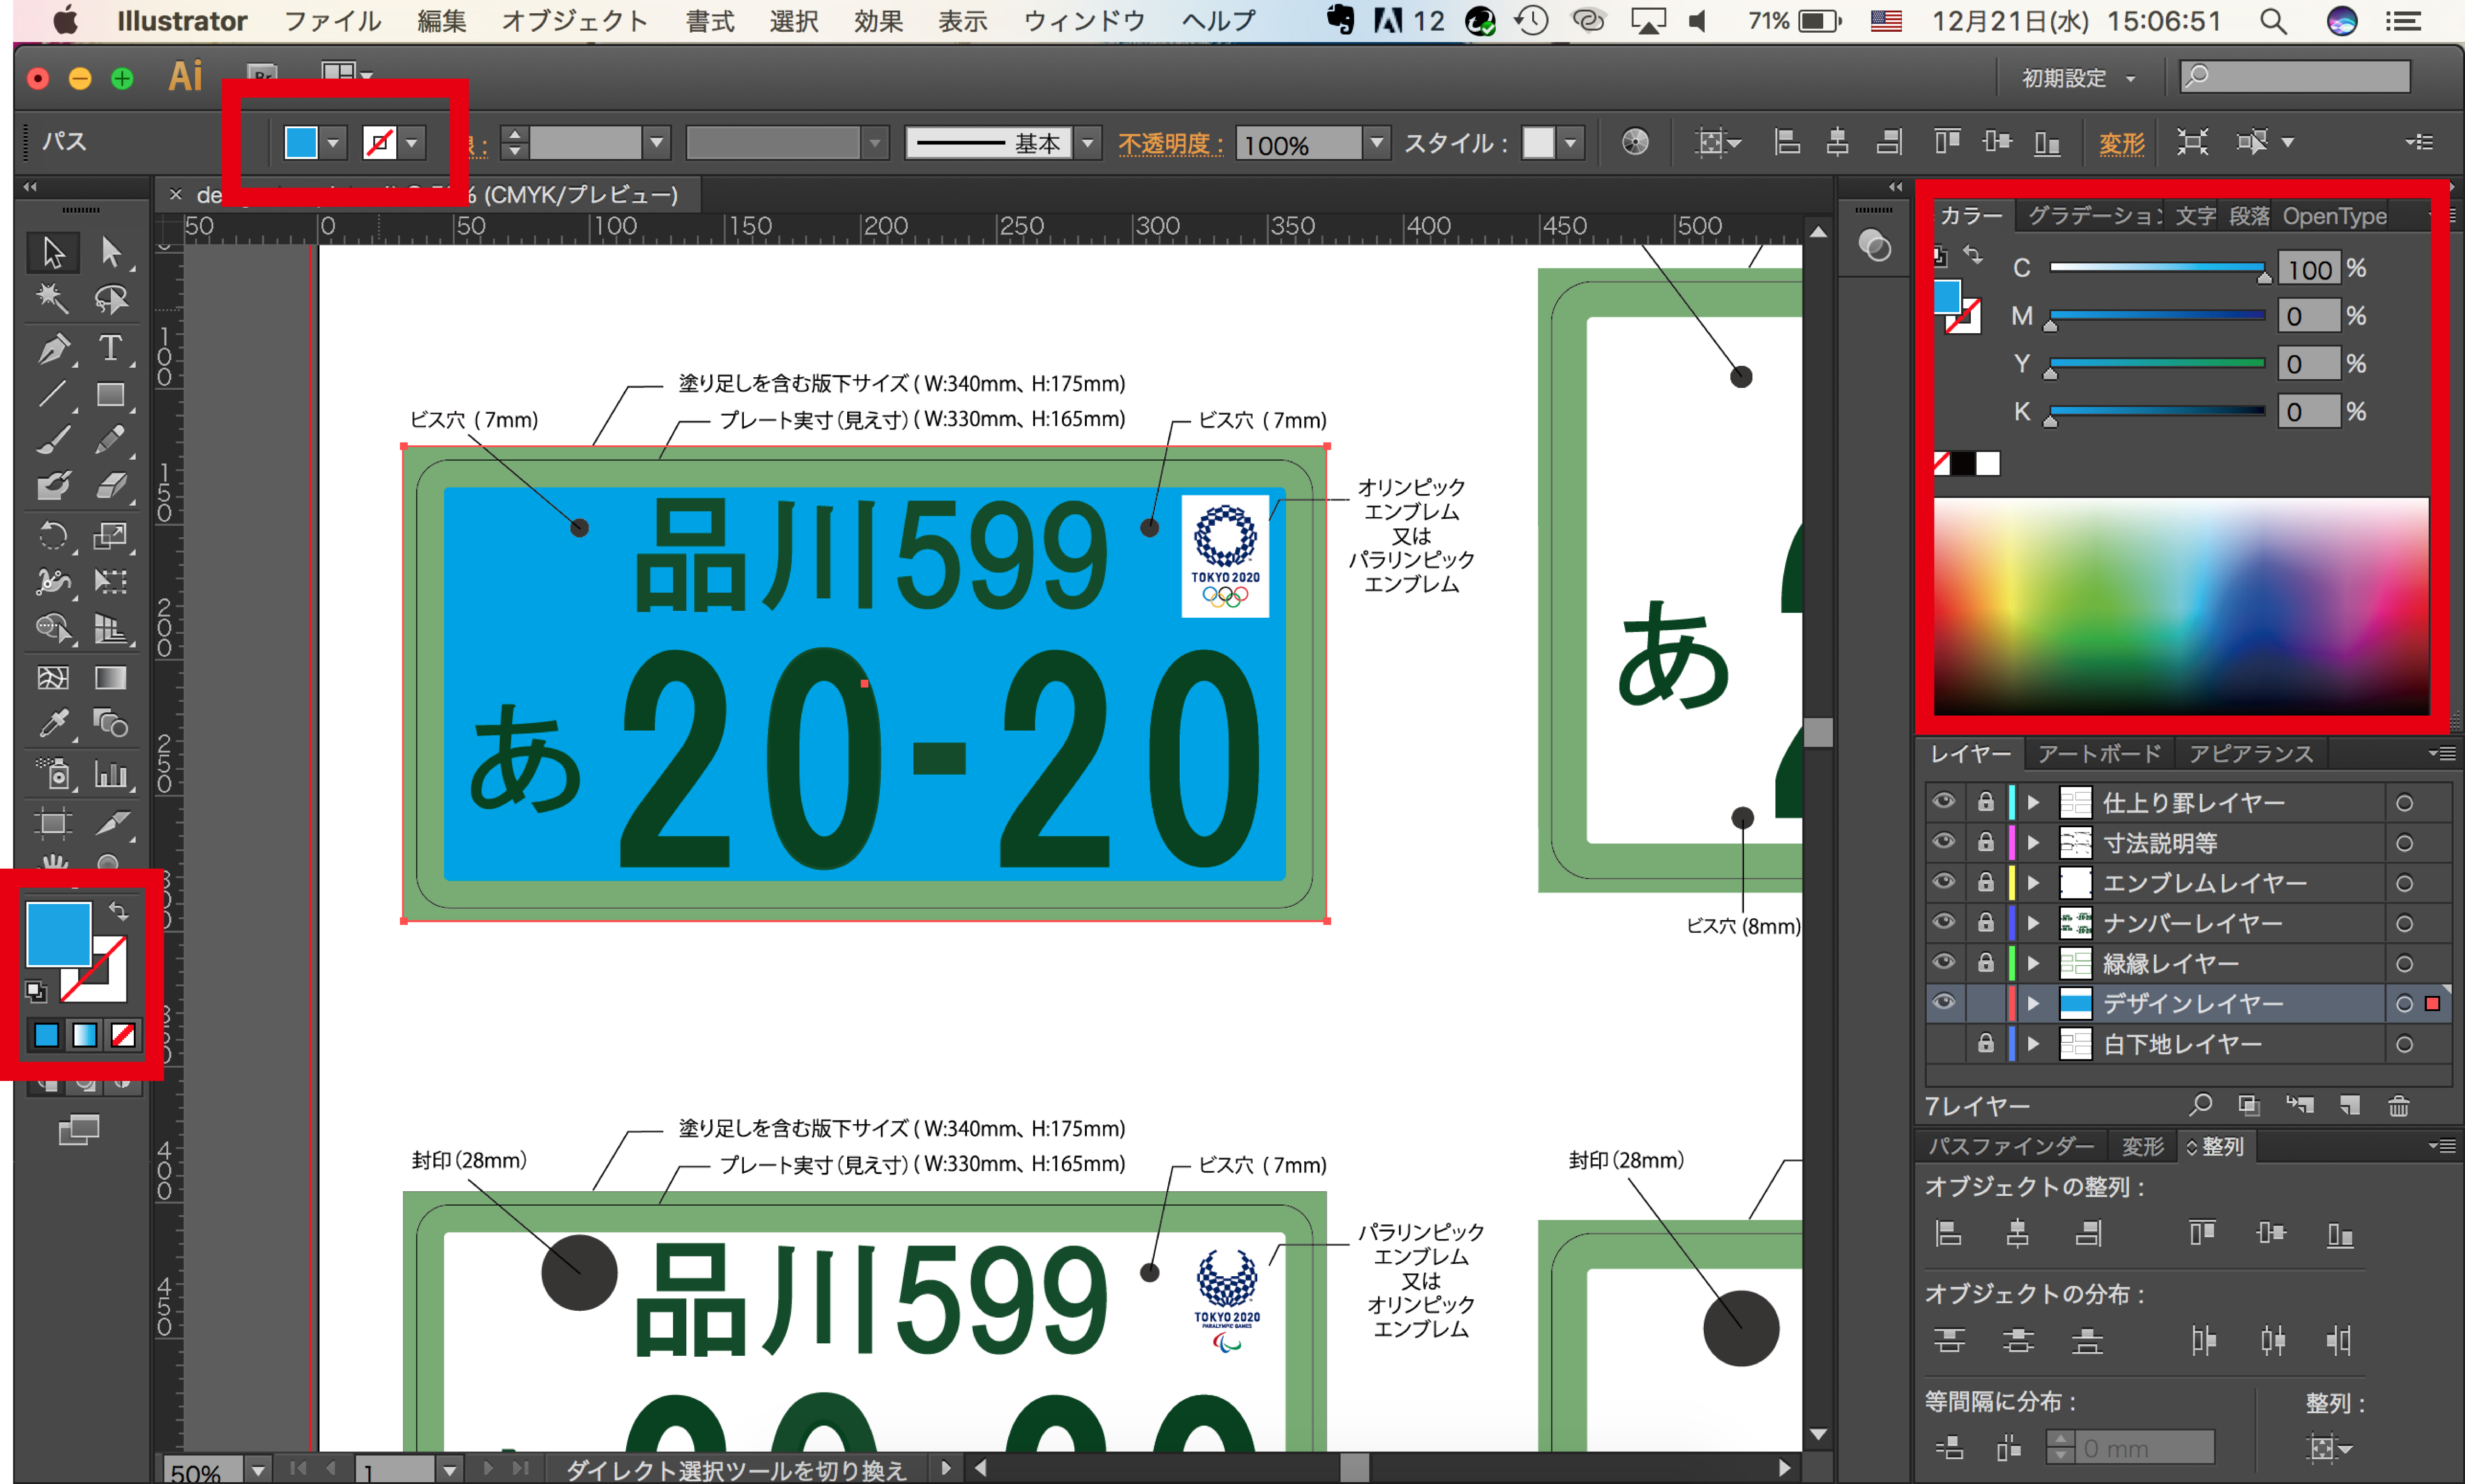Click the M magenta value field
Image resolution: width=2465 pixels, height=1484 pixels.
2309,316
